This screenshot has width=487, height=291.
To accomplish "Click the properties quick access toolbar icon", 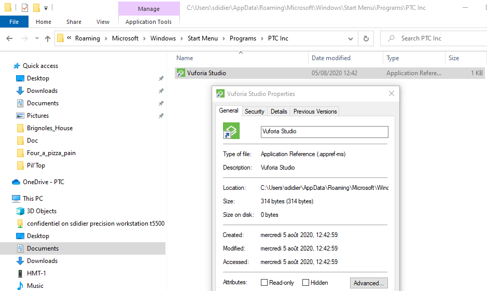I will pos(25,7).
